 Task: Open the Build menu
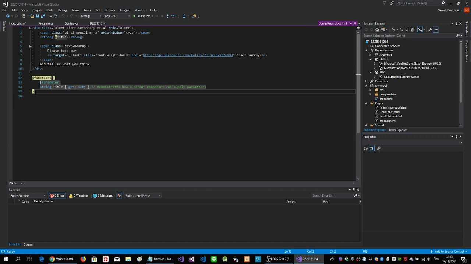pos(50,10)
